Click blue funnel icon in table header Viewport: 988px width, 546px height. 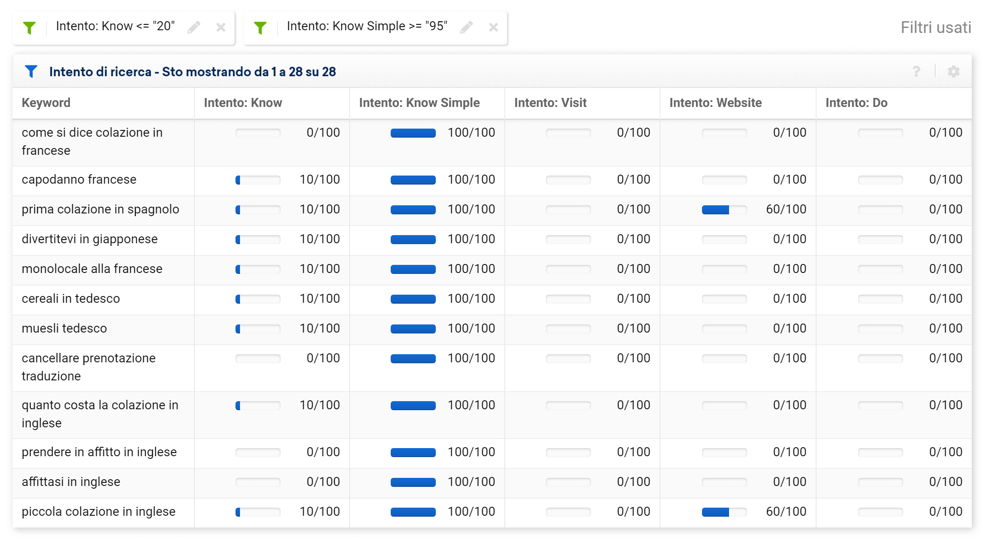[31, 72]
